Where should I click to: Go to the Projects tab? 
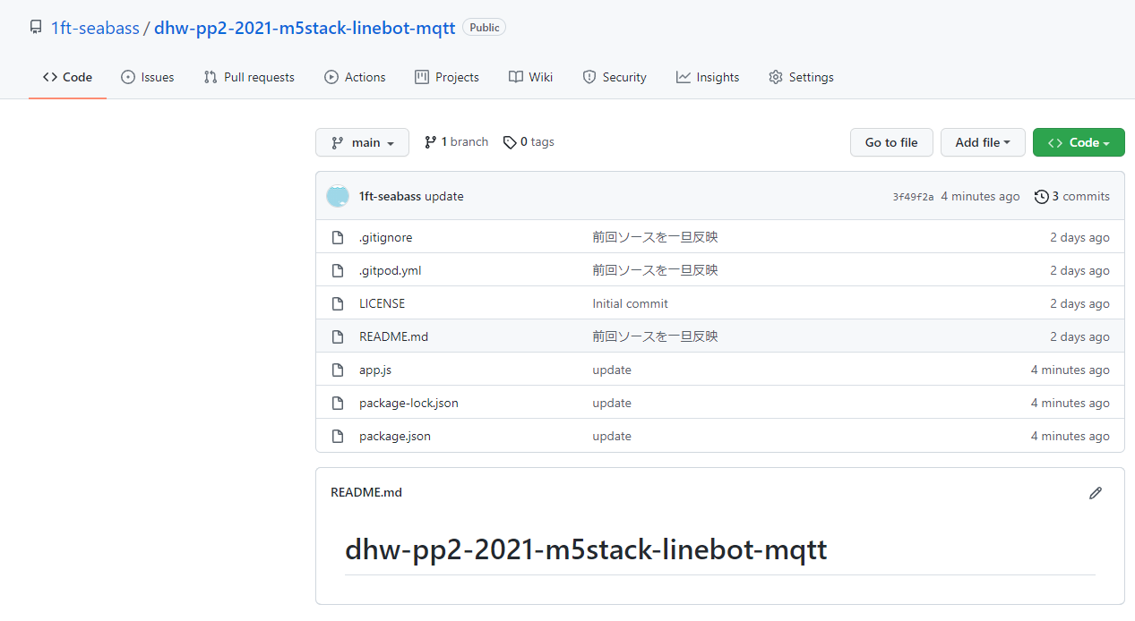pos(447,77)
